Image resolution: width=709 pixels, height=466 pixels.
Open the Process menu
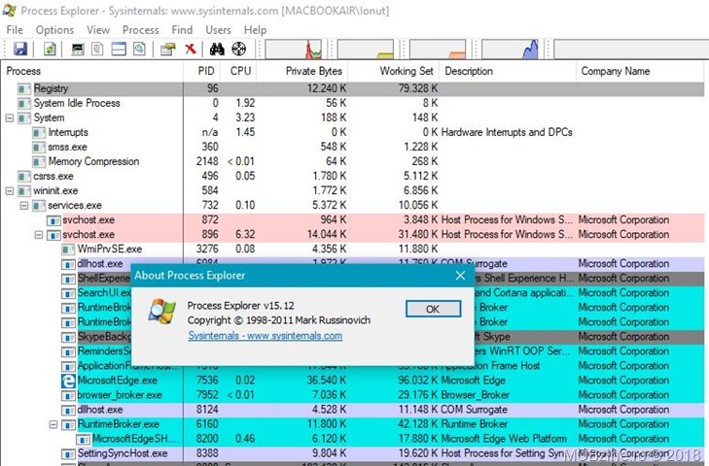pyautogui.click(x=140, y=30)
